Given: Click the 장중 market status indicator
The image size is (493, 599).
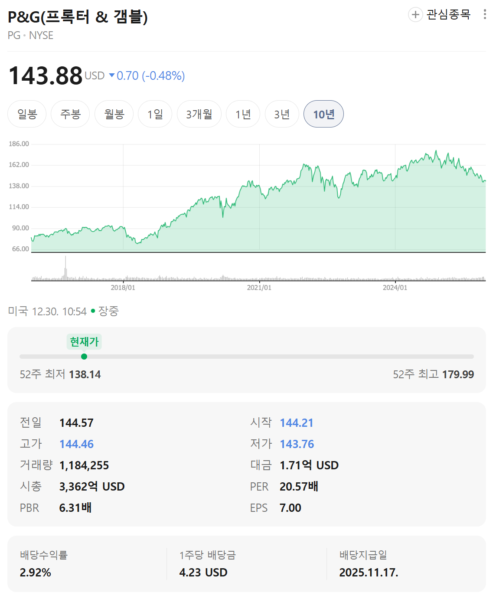Looking at the screenshot, I should click(x=105, y=311).
